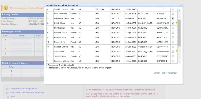The height and width of the screenshot is (99, 201).
Task: Uncheck the Dilip Kumar Sinha checkbox
Action: (173, 18)
